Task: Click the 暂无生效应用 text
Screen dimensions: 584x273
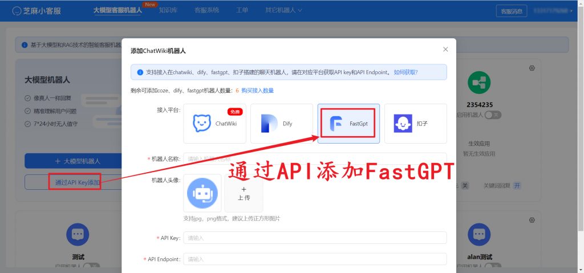Action: click(x=479, y=153)
